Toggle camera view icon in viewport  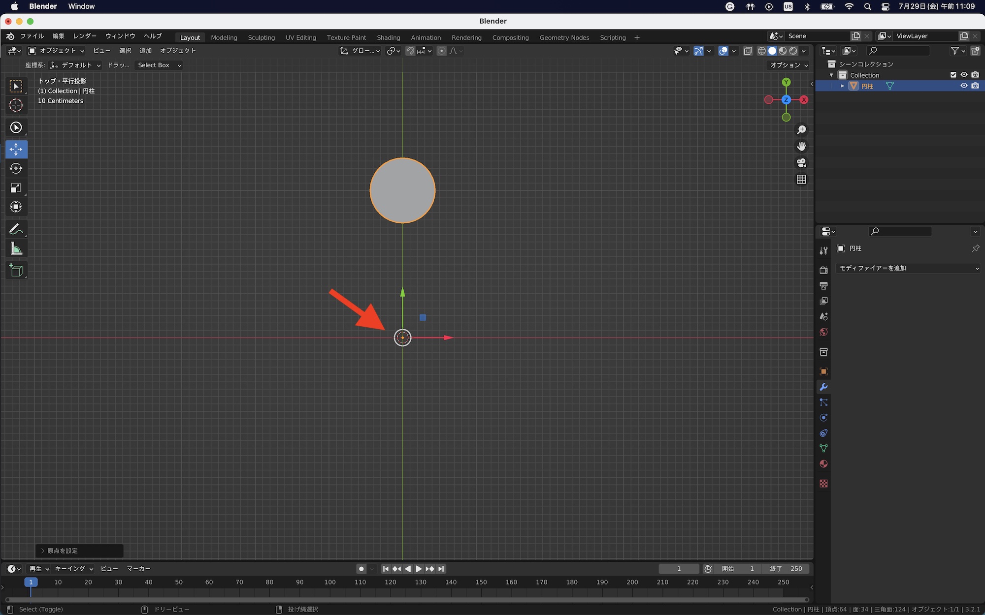point(801,163)
